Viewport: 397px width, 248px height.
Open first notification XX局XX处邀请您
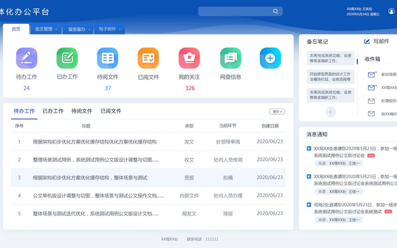coord(355,152)
